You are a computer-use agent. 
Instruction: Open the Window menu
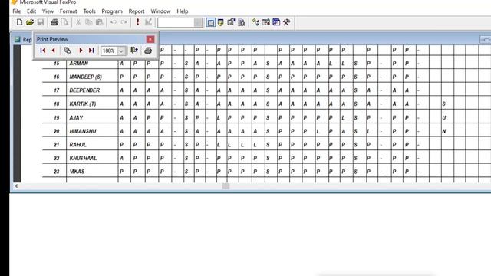coord(160,11)
